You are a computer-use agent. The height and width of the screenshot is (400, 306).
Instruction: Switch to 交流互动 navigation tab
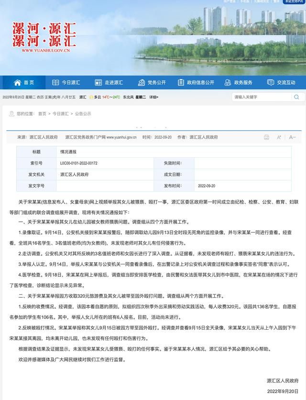282,82
